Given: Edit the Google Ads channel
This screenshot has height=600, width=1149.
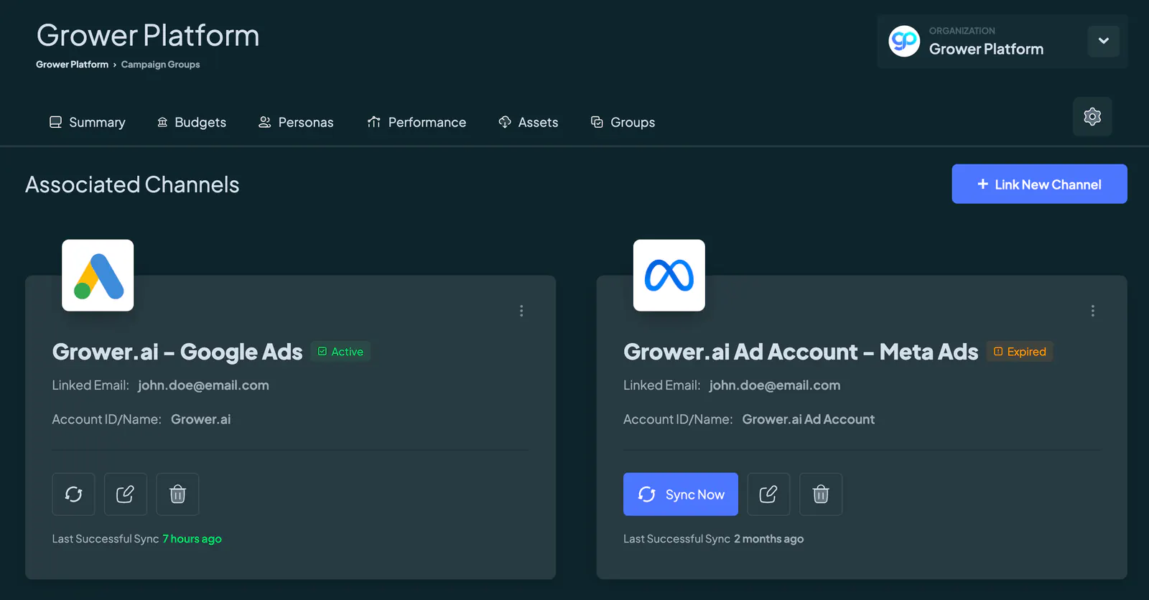Looking at the screenshot, I should tap(126, 494).
